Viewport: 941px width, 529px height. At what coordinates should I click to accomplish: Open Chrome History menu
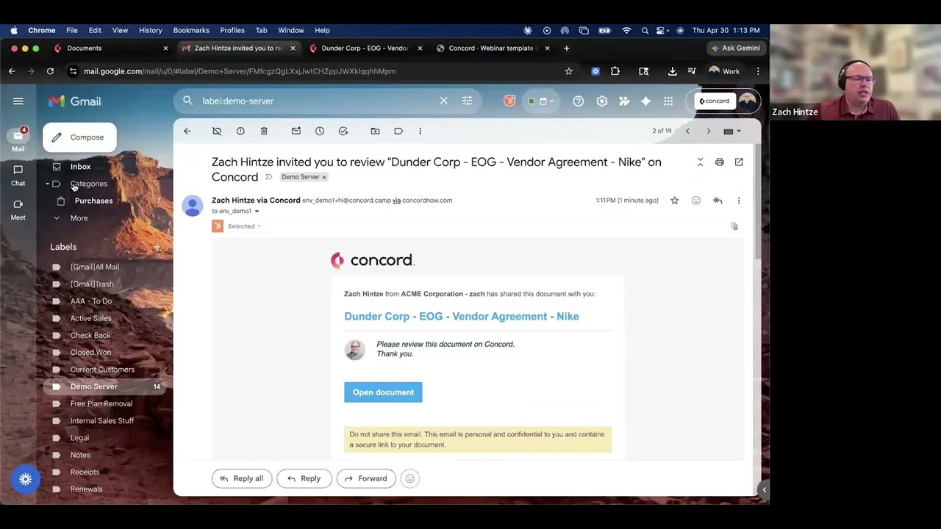point(150,30)
